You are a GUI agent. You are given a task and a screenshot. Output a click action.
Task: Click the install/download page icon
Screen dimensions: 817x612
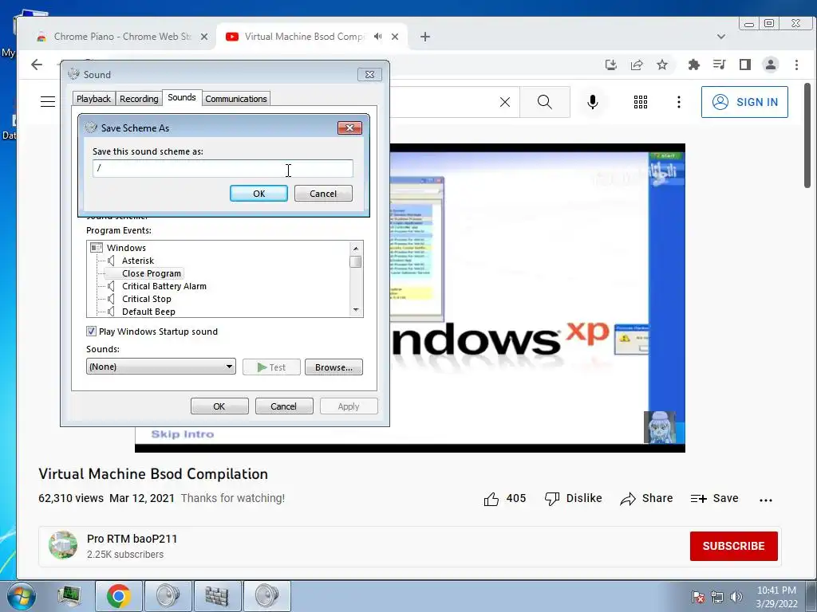coord(611,65)
